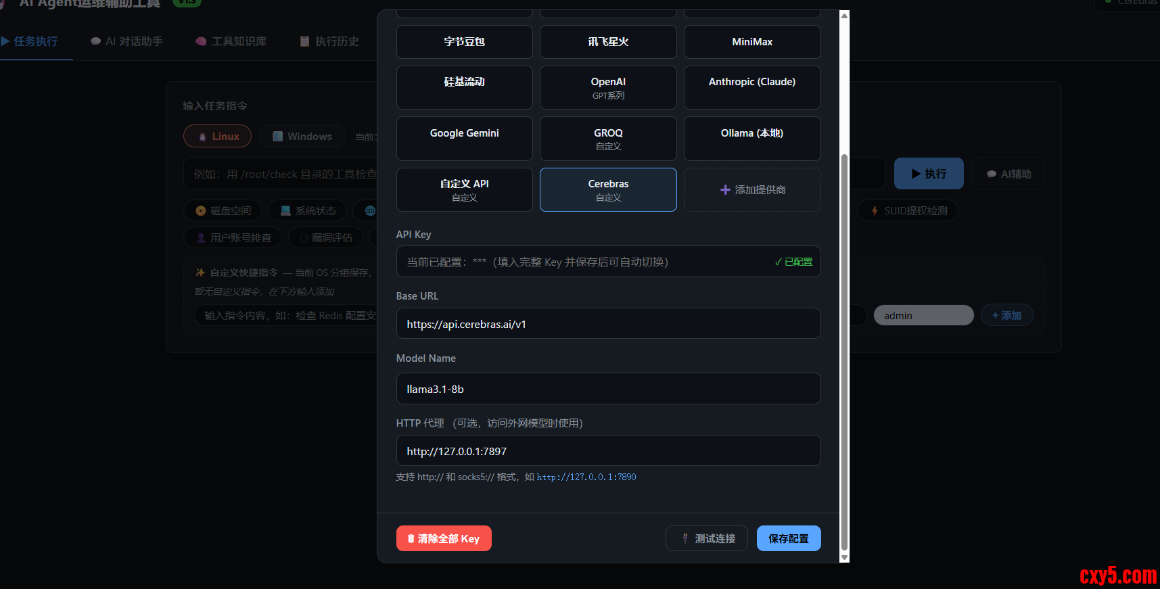
Task: Run the SUID提权检测 quick command
Action: (908, 210)
